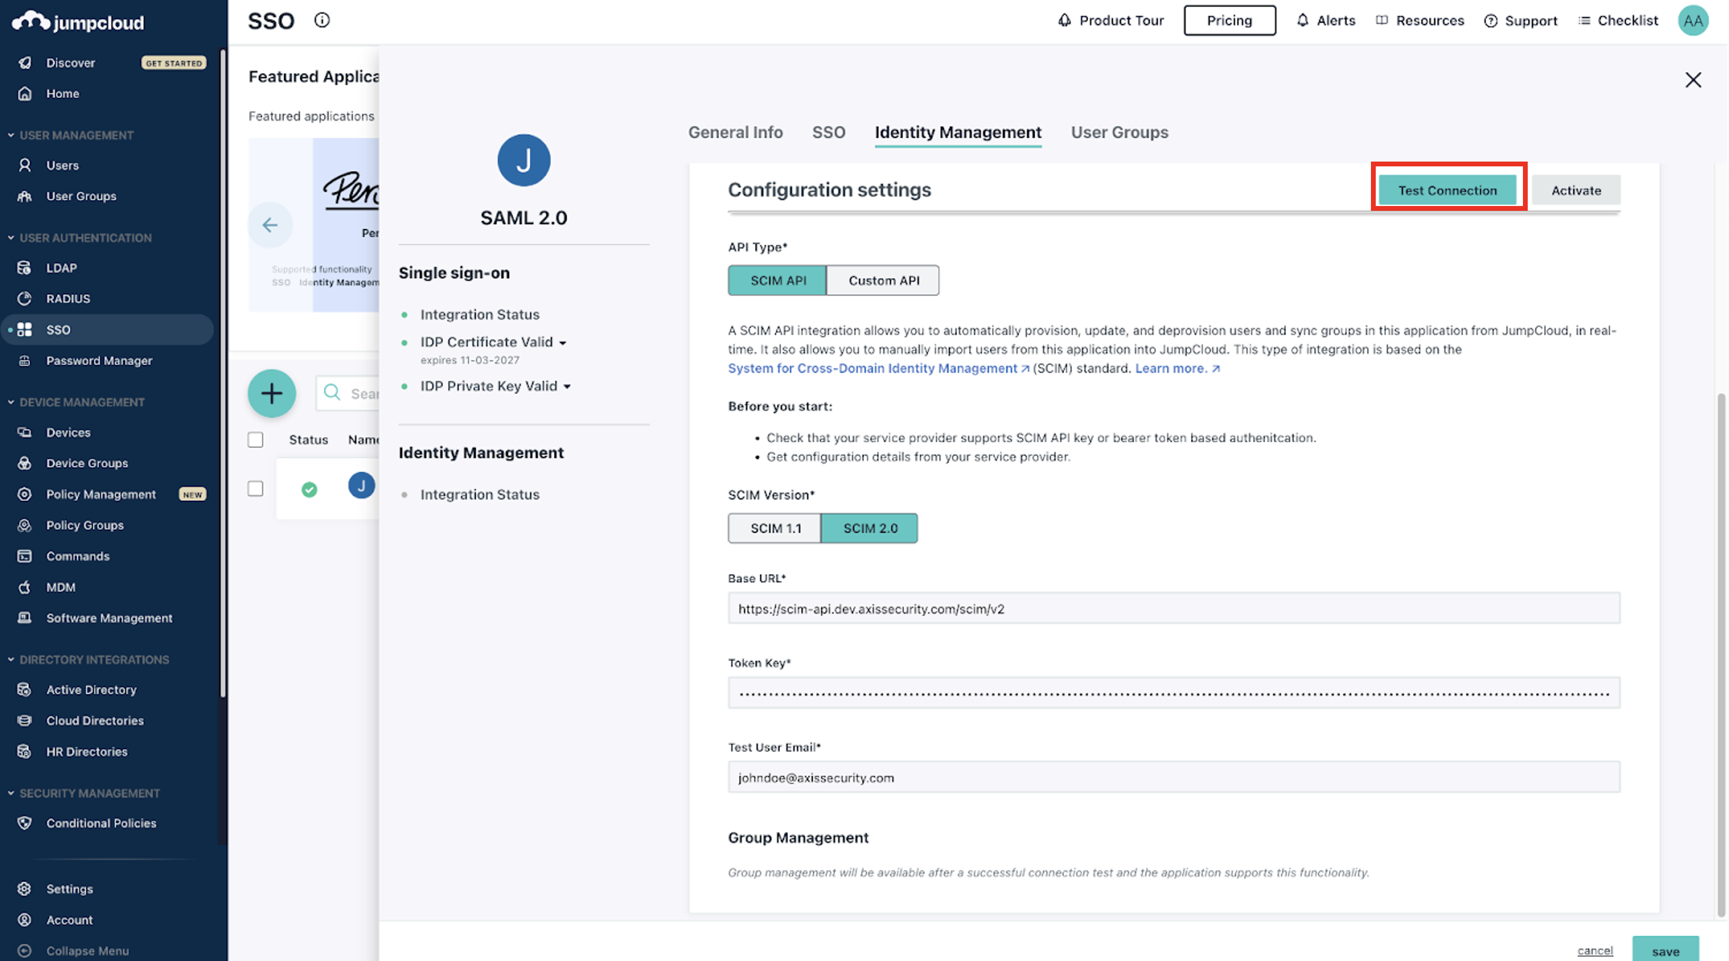The image size is (1729, 961).
Task: Collapse the Security Management section
Action: (x=11, y=793)
